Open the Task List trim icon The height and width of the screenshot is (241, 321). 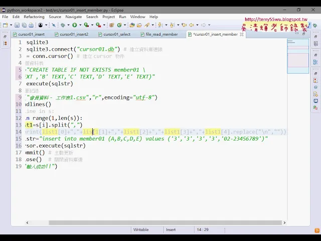pyautogui.click(x=315, y=44)
